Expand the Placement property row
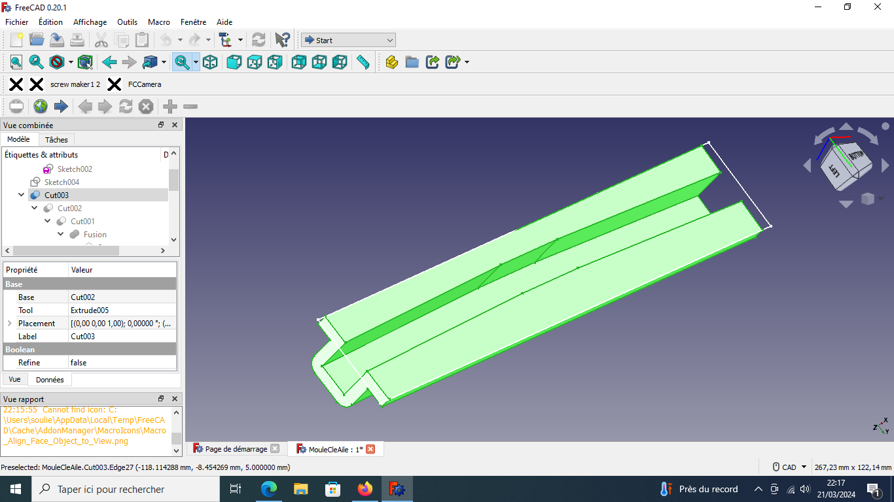894x502 pixels. pos(9,323)
